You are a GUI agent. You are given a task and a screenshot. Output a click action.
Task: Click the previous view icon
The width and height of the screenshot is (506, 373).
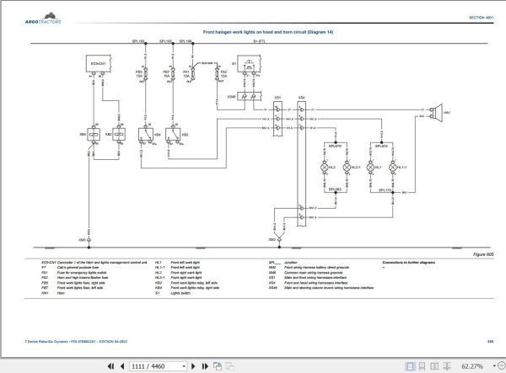pos(218,366)
